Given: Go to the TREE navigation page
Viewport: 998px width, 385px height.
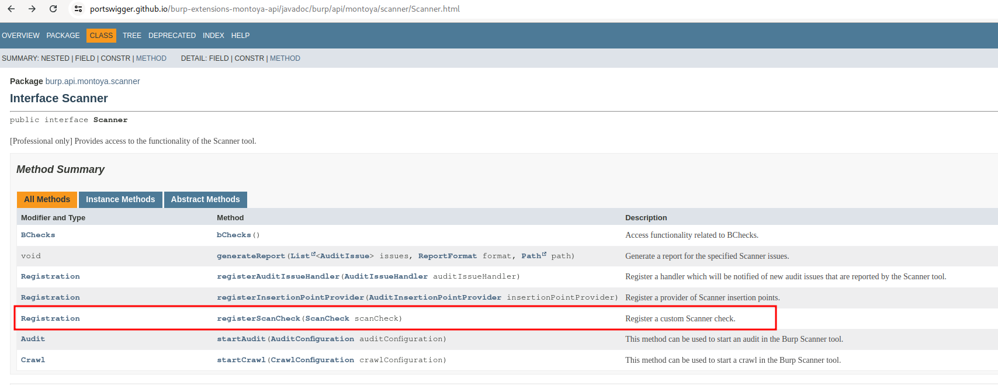Looking at the screenshot, I should (x=131, y=36).
